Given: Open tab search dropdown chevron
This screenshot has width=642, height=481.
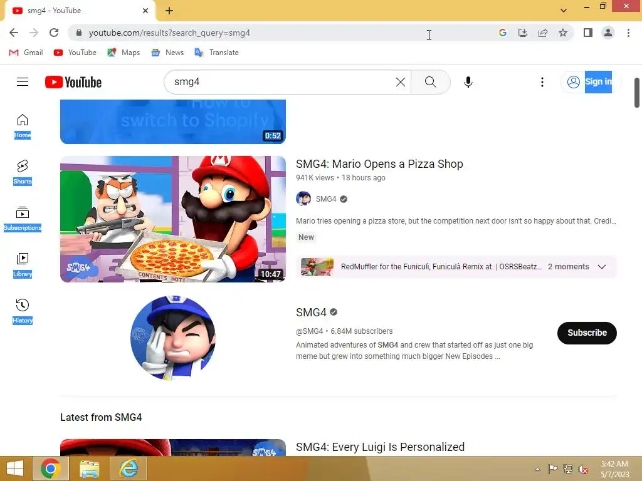Looking at the screenshot, I should click(564, 11).
